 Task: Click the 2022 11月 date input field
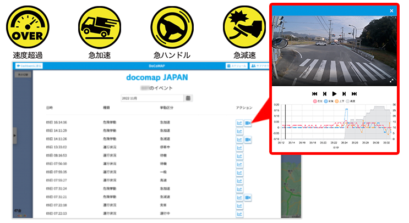pos(155,98)
